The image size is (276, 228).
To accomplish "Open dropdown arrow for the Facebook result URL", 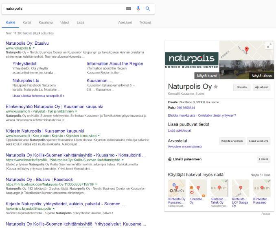I will [x=96, y=184].
